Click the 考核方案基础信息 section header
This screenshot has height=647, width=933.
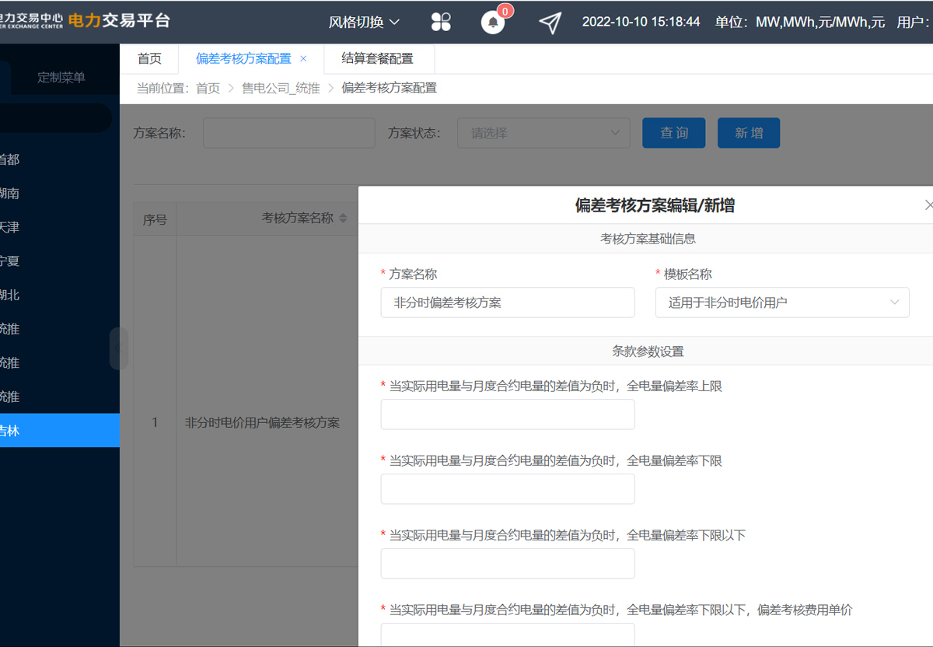[648, 239]
